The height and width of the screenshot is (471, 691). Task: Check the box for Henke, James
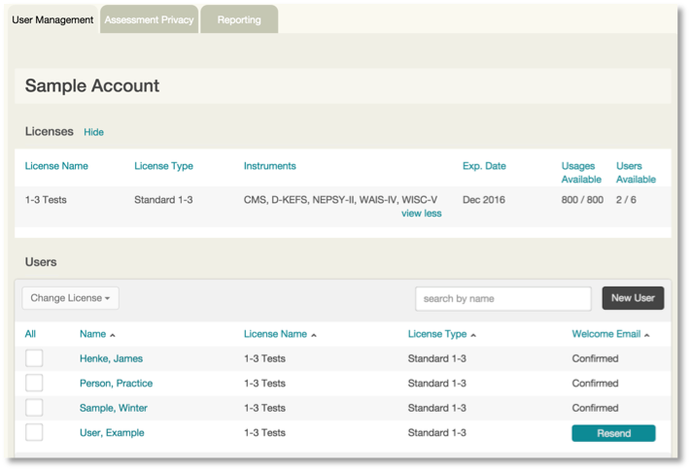[x=34, y=358]
